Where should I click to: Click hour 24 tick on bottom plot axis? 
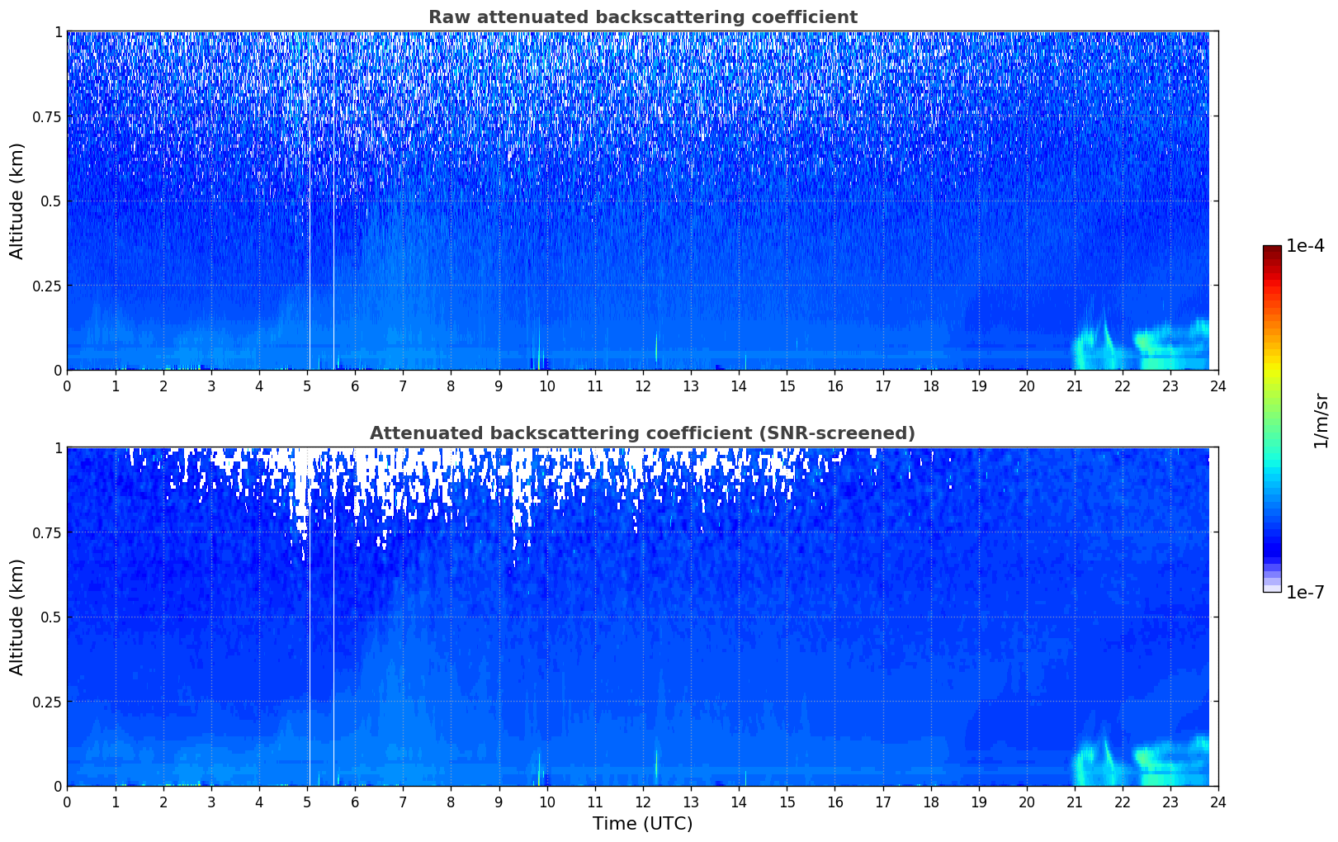[1218, 802]
